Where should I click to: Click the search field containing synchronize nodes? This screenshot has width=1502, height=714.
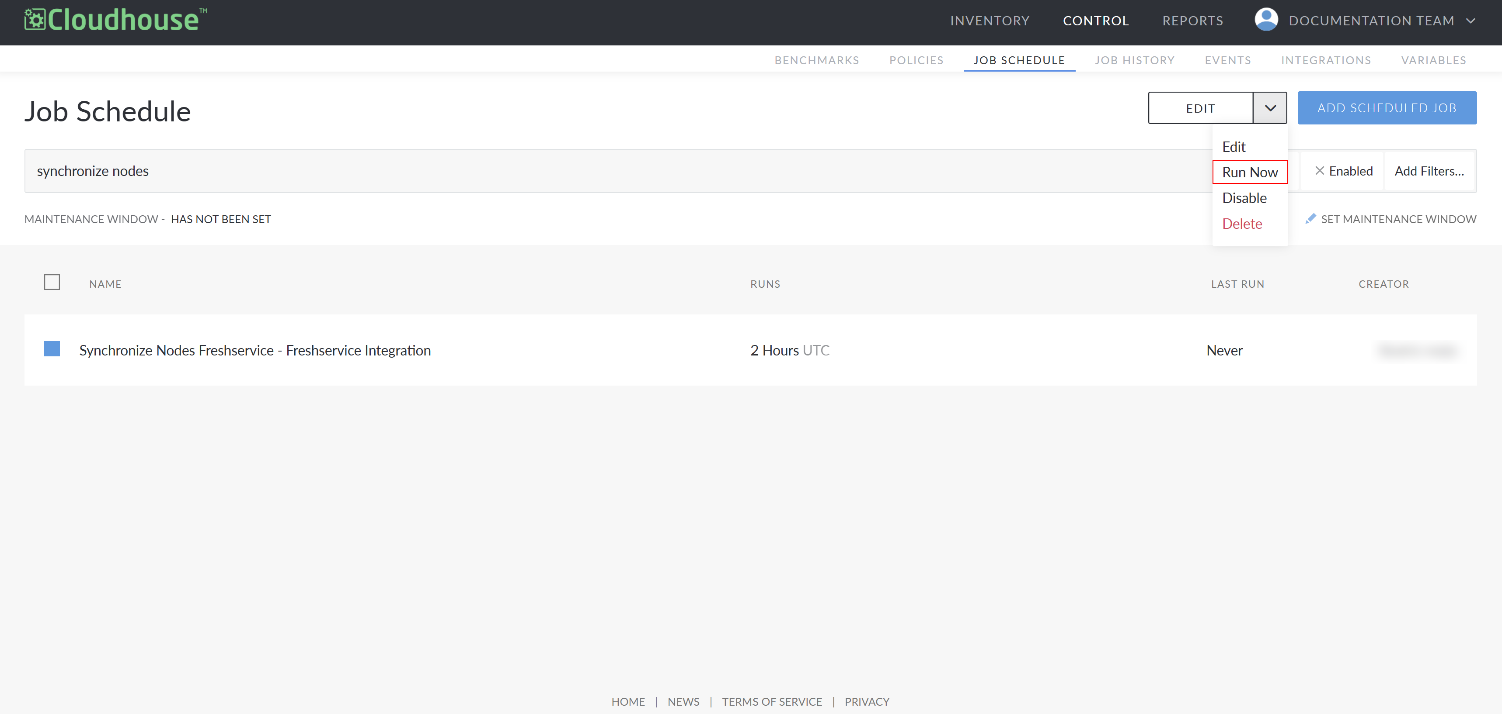point(618,171)
